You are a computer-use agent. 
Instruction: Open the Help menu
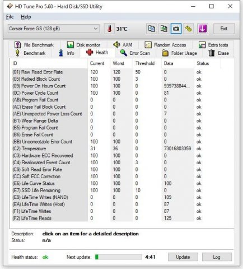pyautogui.click(x=26, y=17)
